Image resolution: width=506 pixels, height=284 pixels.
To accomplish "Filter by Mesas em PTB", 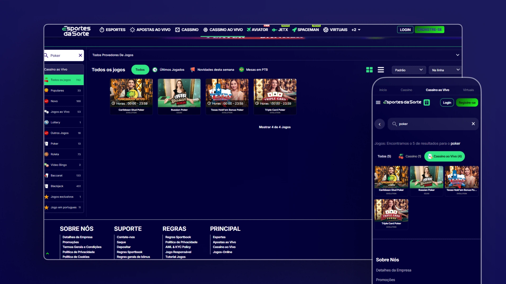I will coord(254,70).
